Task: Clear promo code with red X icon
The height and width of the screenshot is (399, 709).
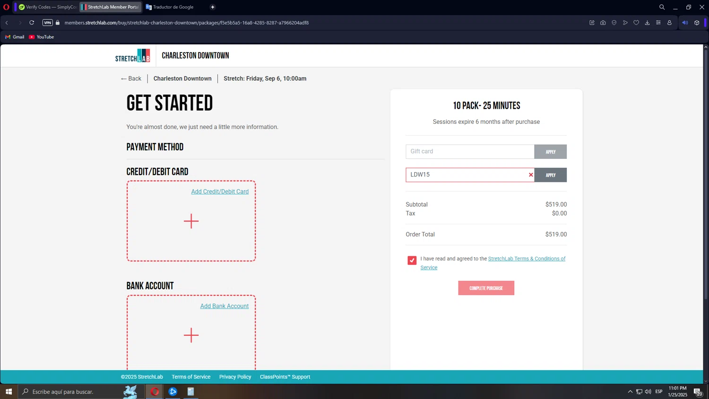Action: (531, 175)
